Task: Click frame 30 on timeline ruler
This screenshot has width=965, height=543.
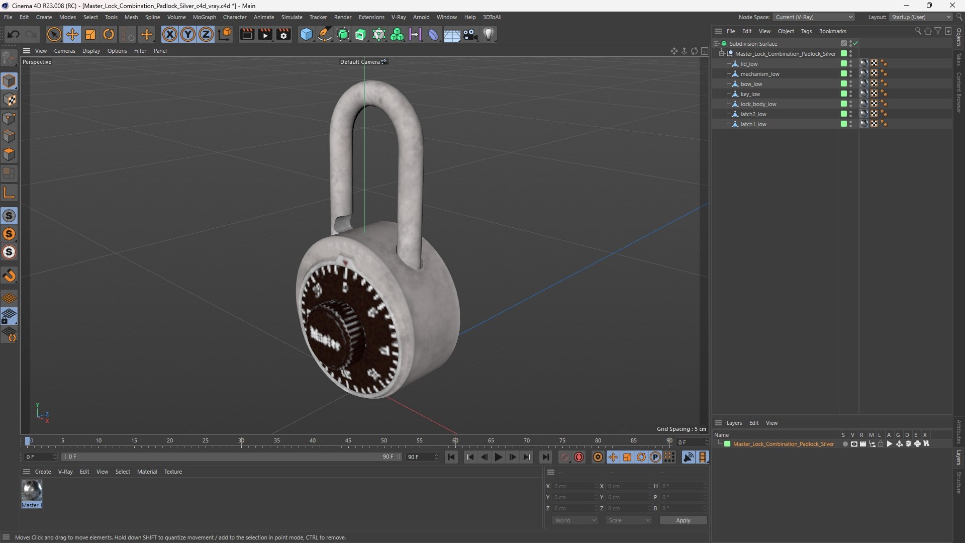Action: point(241,441)
